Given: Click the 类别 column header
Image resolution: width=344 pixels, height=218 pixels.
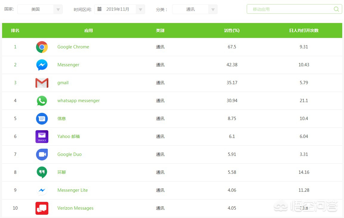Looking at the screenshot, I should (x=160, y=30).
